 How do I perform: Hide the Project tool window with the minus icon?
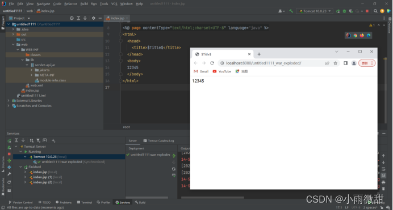(100, 18)
